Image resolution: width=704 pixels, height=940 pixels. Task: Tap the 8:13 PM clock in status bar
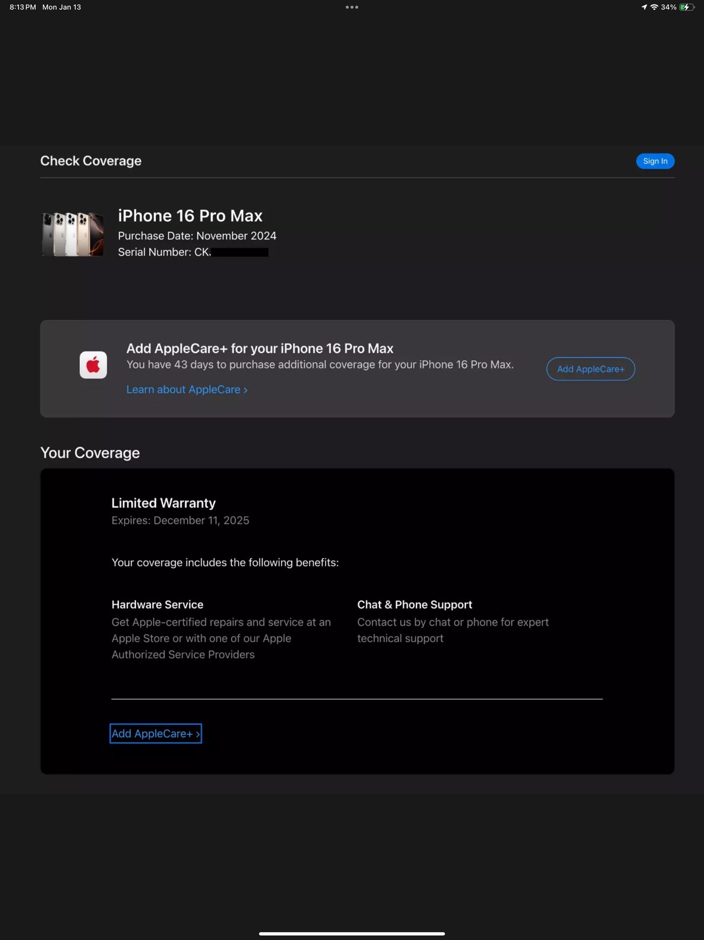pos(23,7)
